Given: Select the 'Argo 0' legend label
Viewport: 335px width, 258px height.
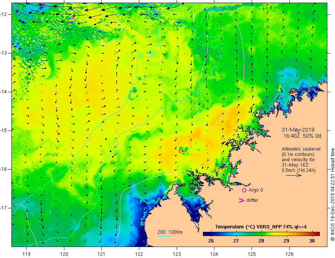Looking at the screenshot, I should (256, 190).
